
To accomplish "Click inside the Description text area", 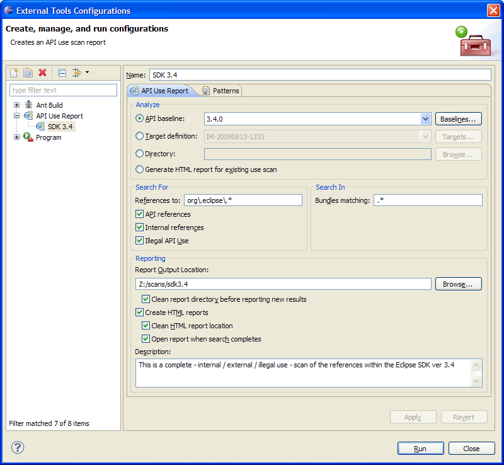I will coord(303,373).
